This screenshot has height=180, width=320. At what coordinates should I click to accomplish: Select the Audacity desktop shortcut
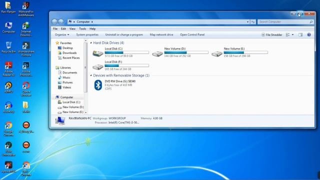click(x=8, y=107)
